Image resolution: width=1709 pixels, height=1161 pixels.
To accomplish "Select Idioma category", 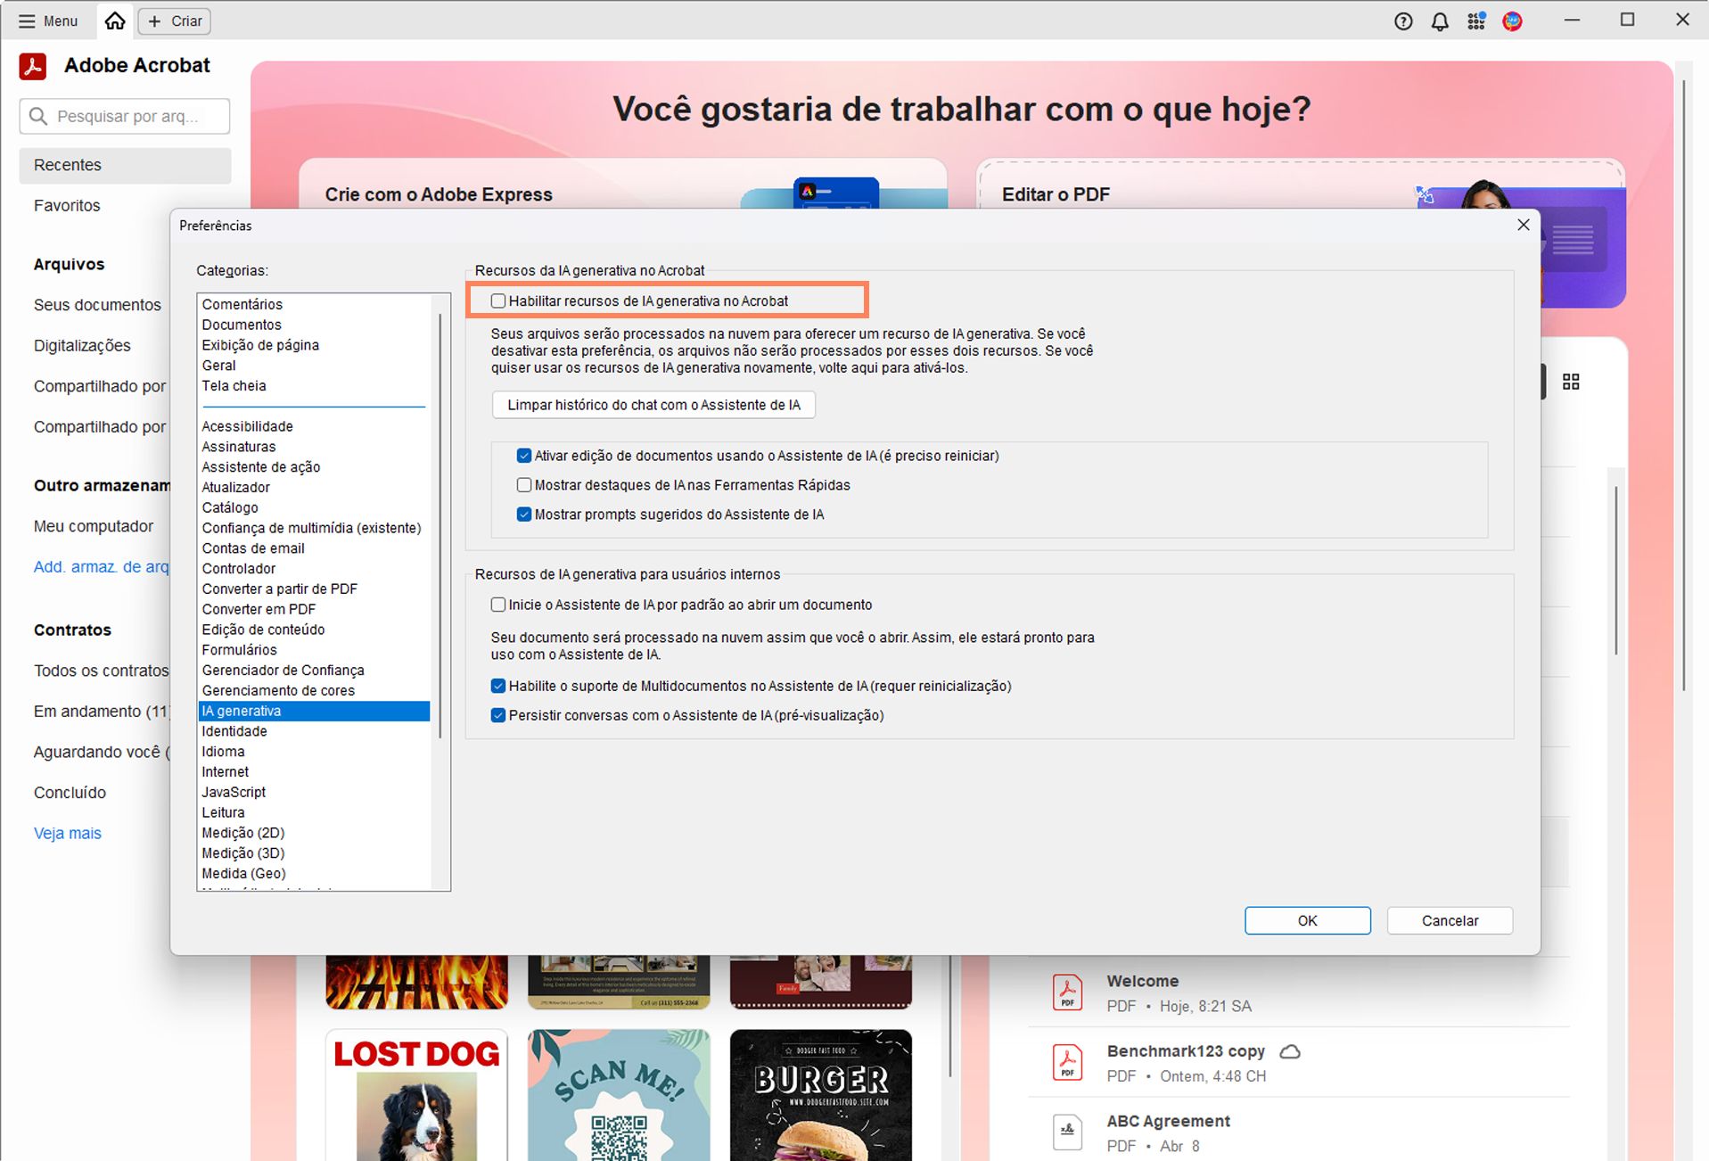I will [x=314, y=752].
